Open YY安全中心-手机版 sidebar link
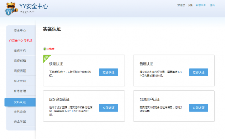The image size is (225, 139). [20, 41]
